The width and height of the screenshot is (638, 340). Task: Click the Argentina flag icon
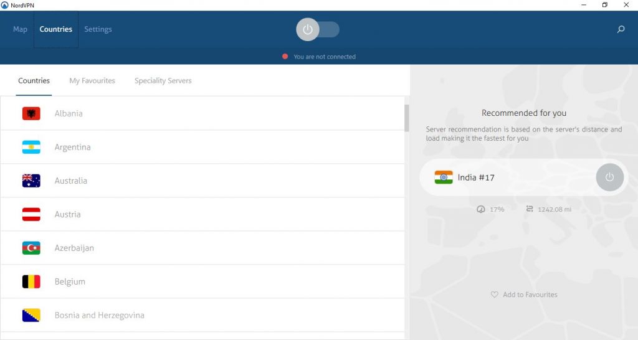click(x=31, y=147)
